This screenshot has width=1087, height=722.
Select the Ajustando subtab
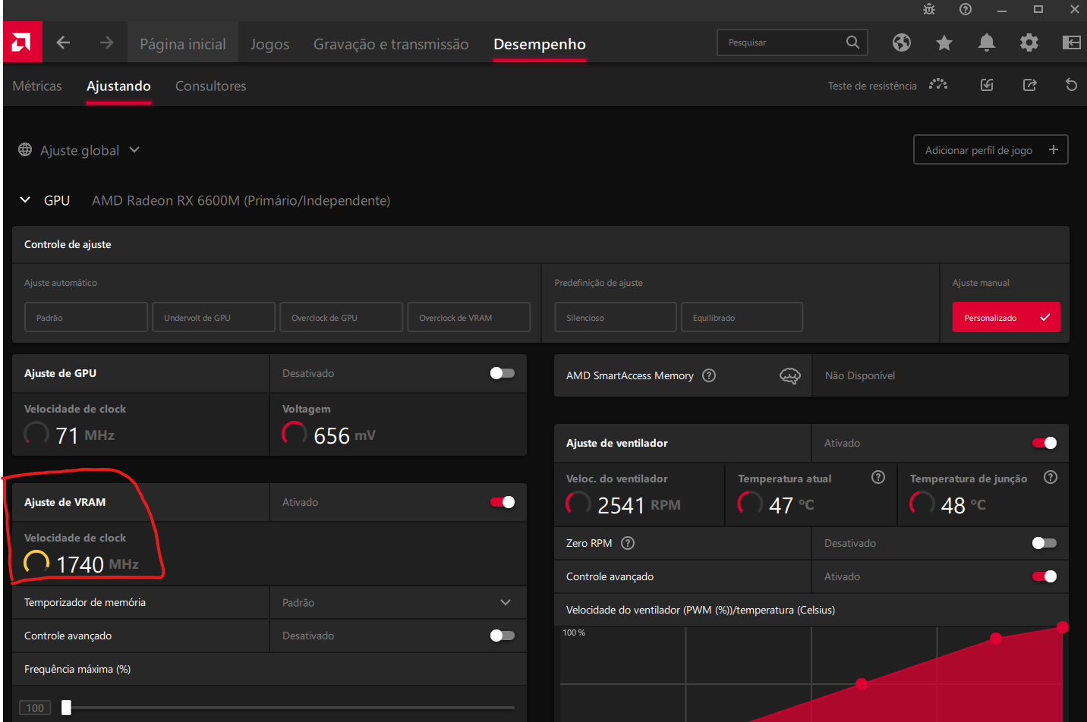(x=118, y=86)
